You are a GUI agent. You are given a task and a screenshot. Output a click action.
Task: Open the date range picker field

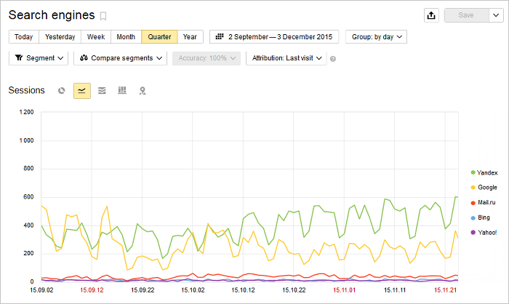[x=273, y=36]
